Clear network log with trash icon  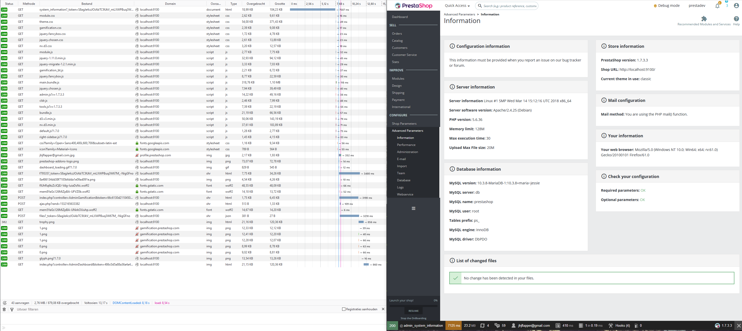coord(4,310)
